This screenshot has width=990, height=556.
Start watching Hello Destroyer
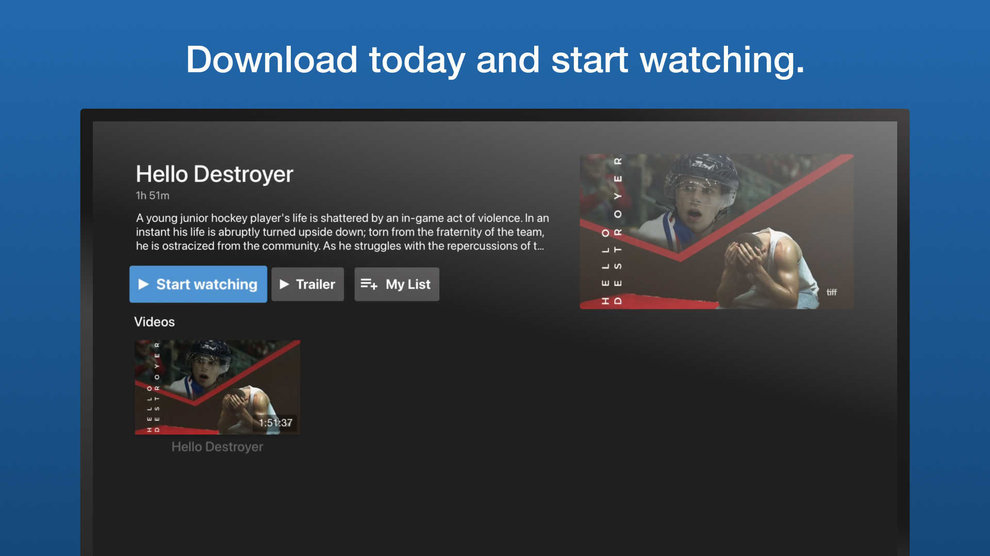pyautogui.click(x=198, y=284)
